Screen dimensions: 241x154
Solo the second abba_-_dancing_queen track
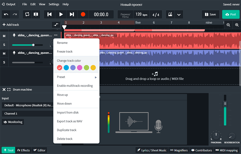coord(4,62)
